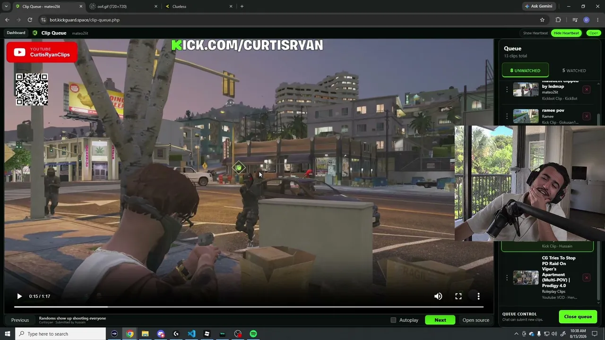The height and width of the screenshot is (340, 605).
Task: Open source of the current clip
Action: click(475, 320)
